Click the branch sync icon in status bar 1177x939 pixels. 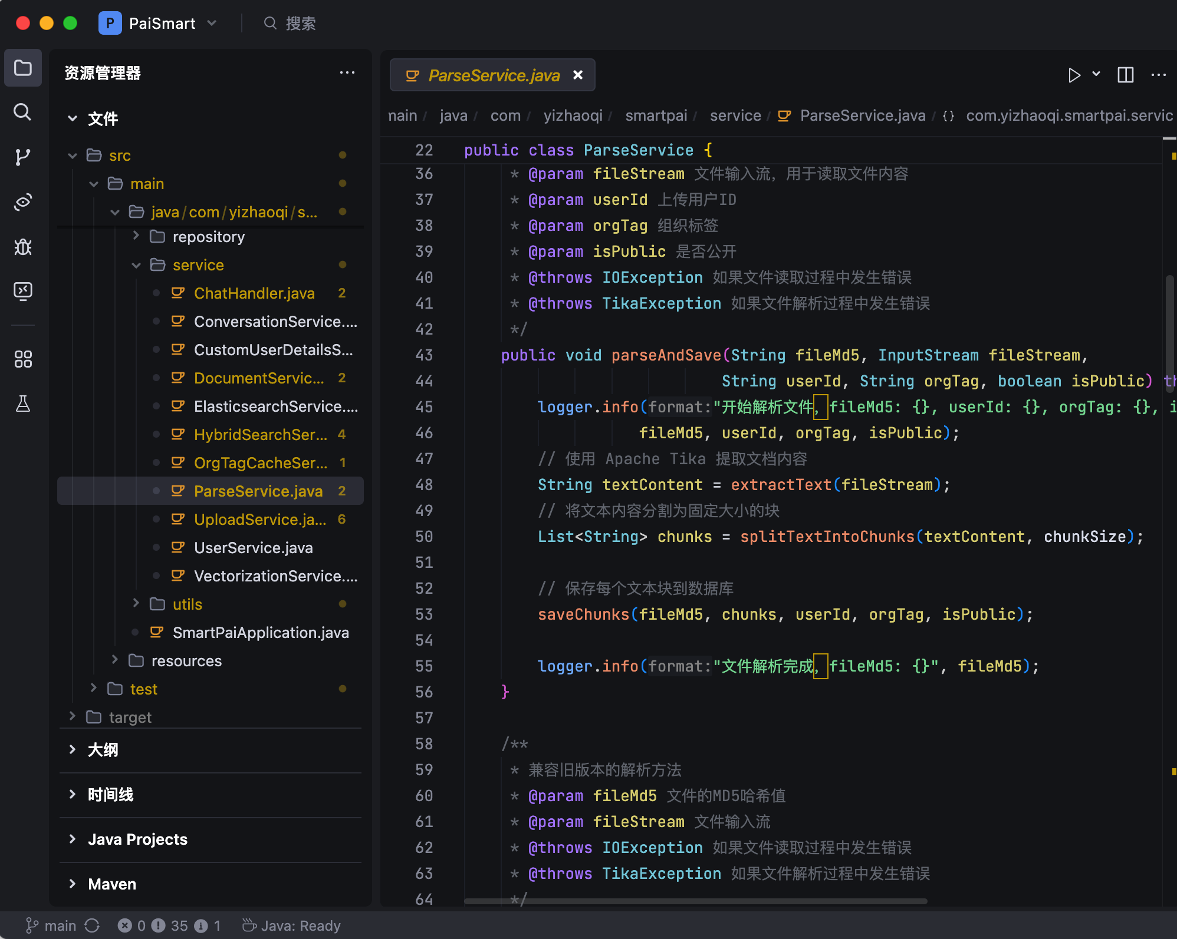tap(92, 925)
